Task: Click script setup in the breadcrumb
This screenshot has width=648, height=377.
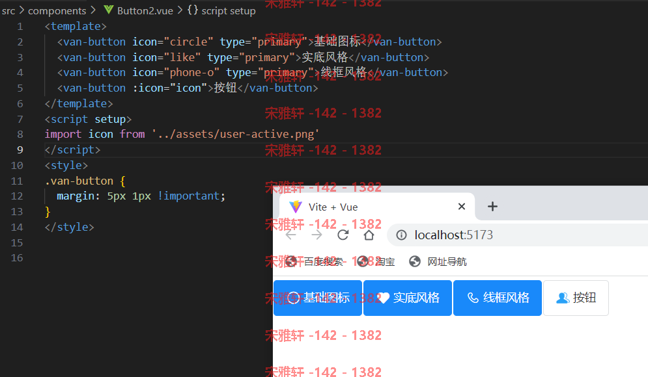Action: click(229, 10)
